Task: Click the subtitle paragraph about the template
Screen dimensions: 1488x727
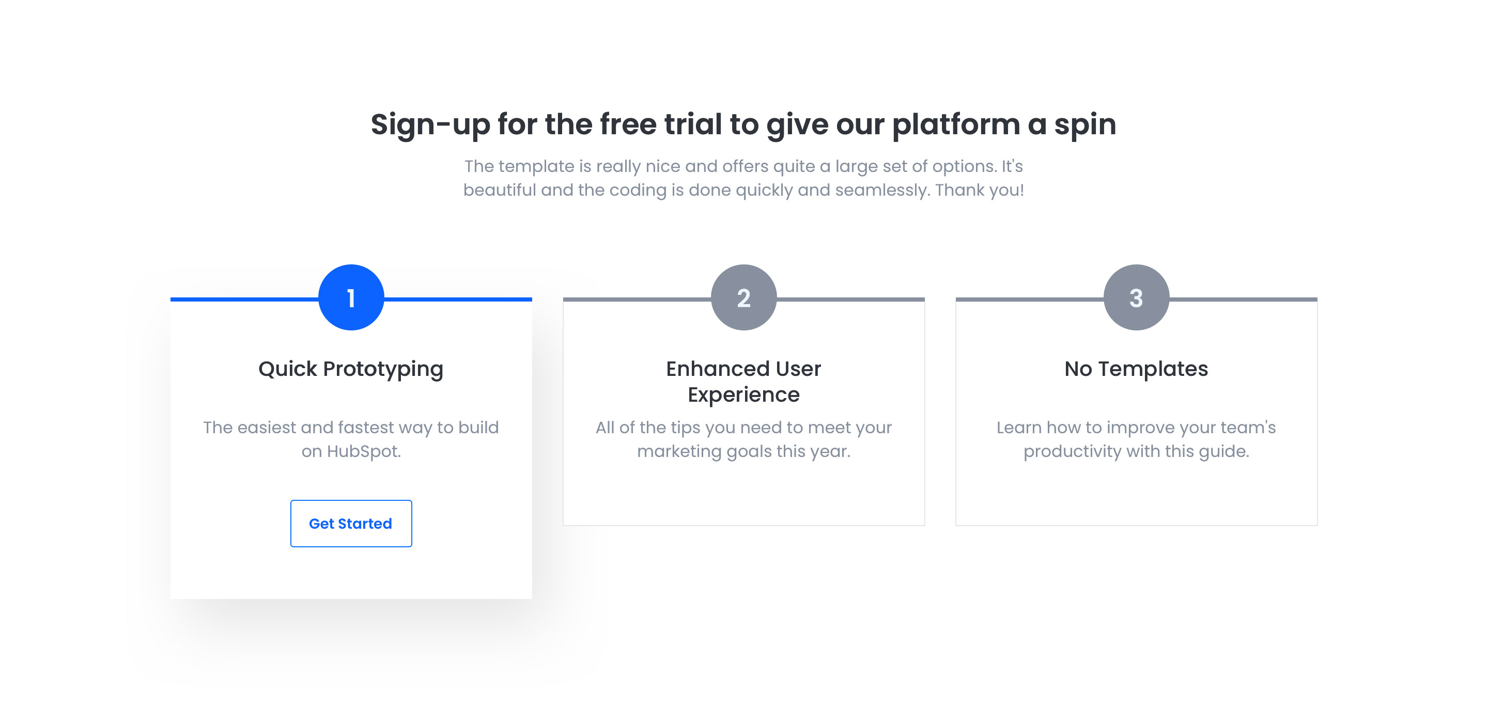Action: point(743,178)
